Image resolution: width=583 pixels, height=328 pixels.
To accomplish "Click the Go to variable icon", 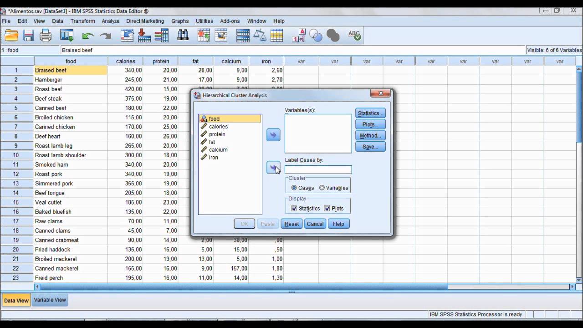I will pos(144,35).
